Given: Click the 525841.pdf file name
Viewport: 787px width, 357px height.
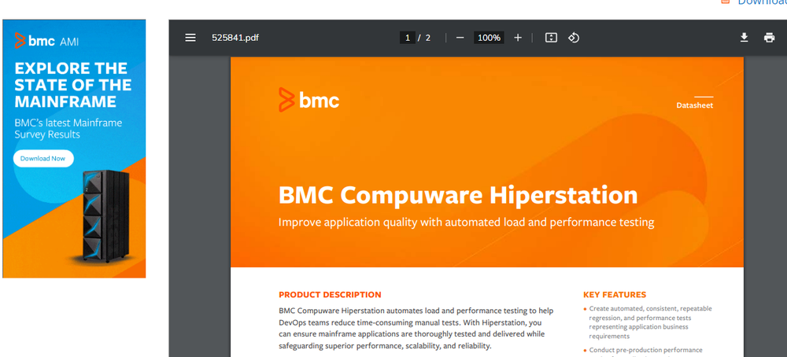Looking at the screenshot, I should tap(235, 38).
